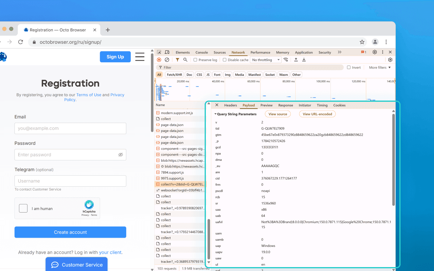Switch to the Console panel
The height and width of the screenshot is (271, 434).
click(x=202, y=52)
